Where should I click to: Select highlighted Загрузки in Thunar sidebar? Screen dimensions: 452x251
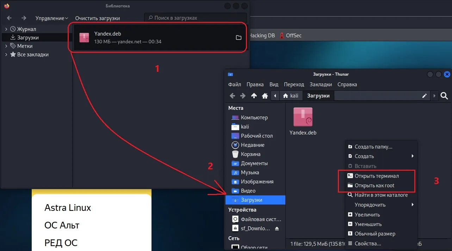(x=255, y=200)
